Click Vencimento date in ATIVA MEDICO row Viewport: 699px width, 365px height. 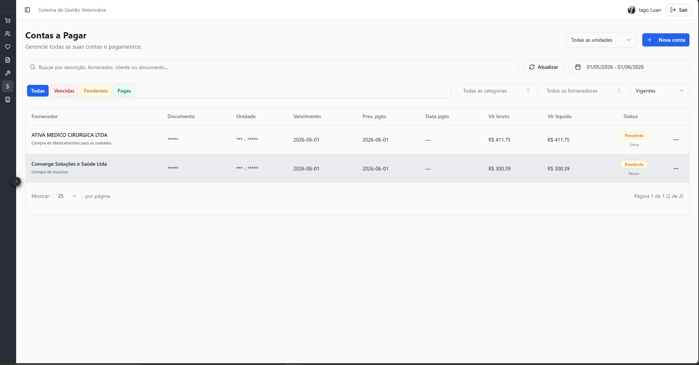[306, 140]
